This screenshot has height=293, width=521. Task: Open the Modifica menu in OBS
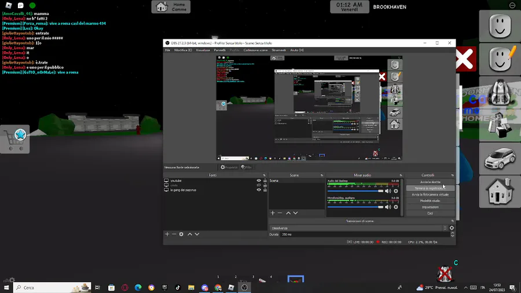pos(183,50)
